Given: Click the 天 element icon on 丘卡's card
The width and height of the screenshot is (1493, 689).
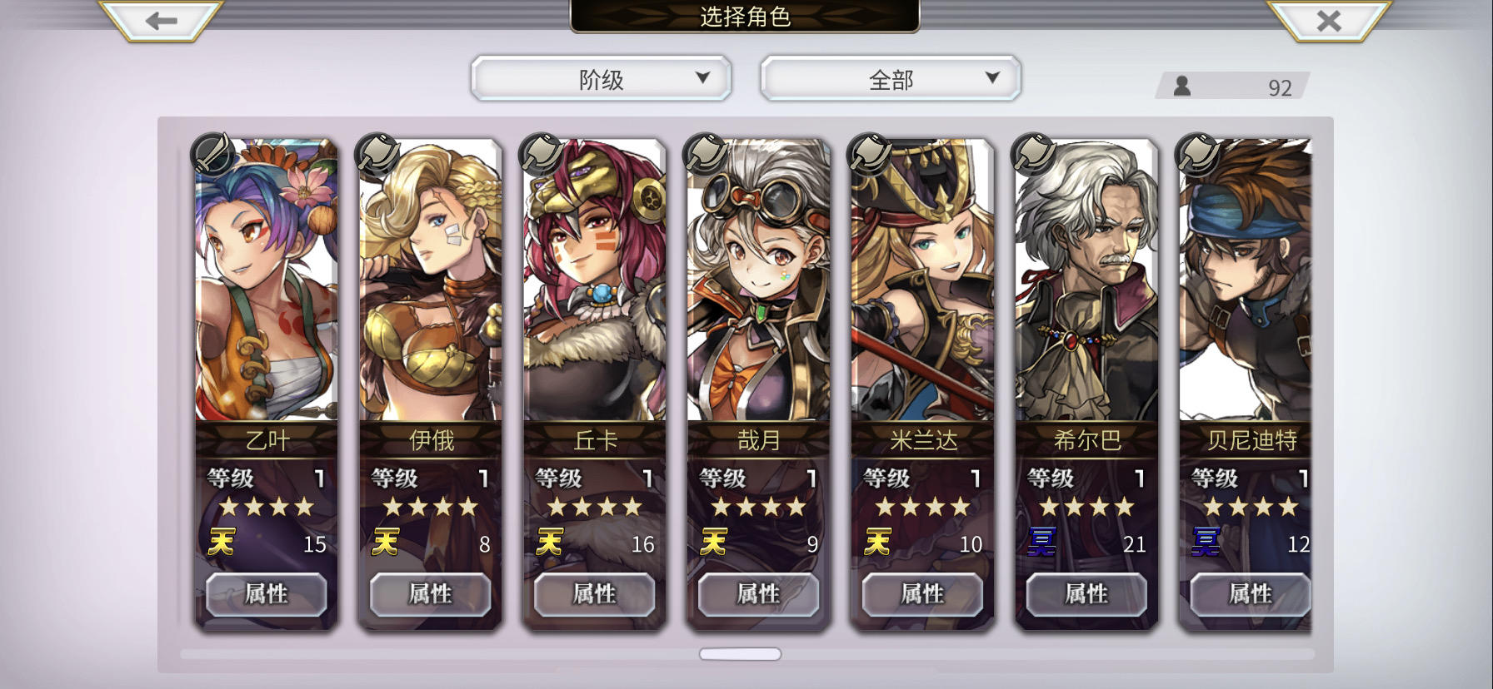Looking at the screenshot, I should pyautogui.click(x=549, y=543).
